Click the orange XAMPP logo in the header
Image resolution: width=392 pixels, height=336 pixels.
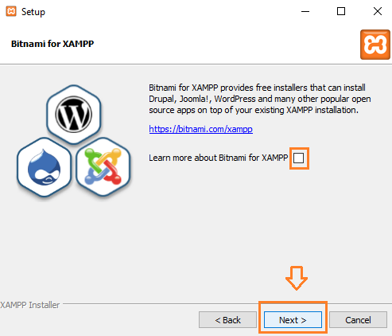pyautogui.click(x=375, y=45)
